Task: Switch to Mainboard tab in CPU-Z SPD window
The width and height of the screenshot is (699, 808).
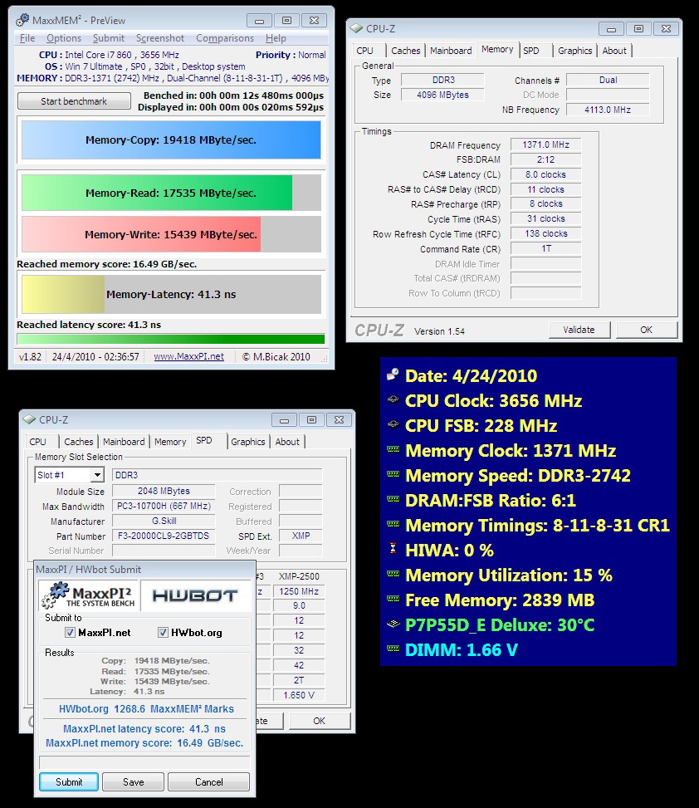Action: coord(124,442)
